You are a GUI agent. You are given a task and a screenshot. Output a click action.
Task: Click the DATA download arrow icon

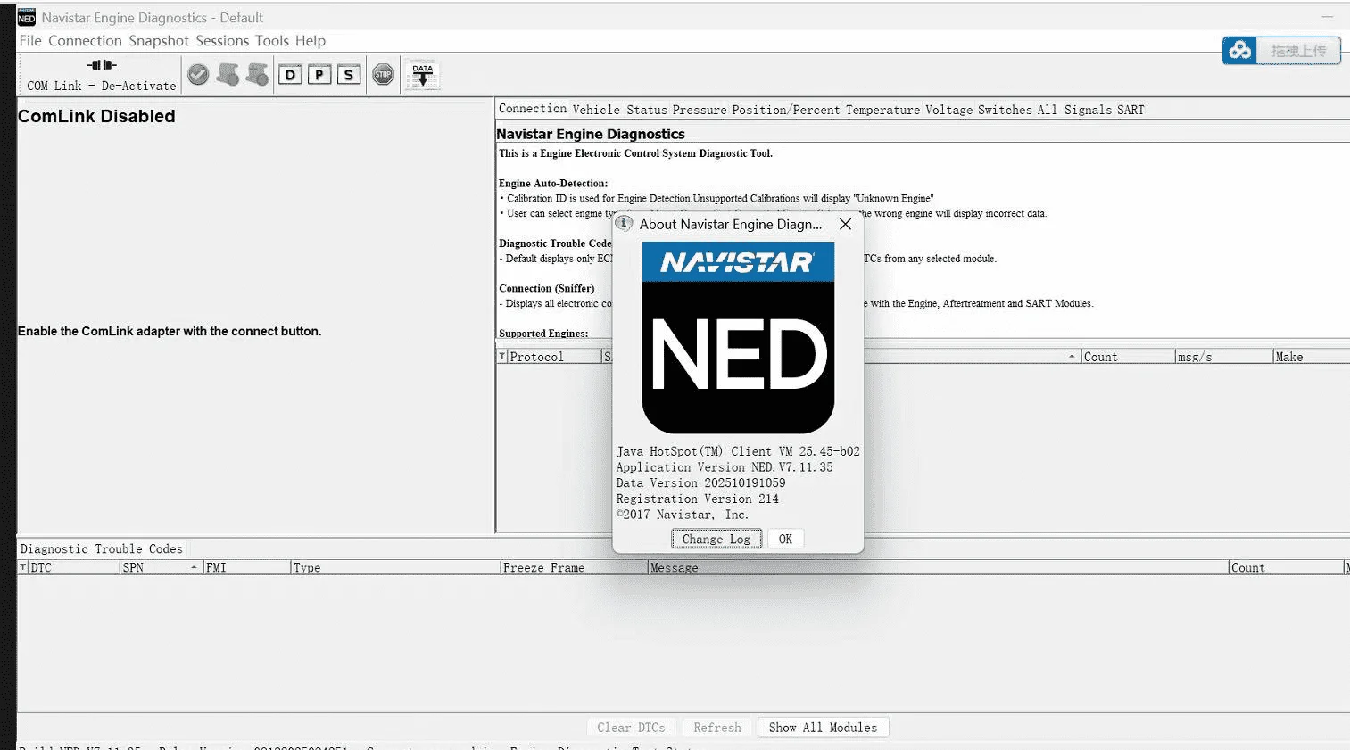tap(423, 75)
